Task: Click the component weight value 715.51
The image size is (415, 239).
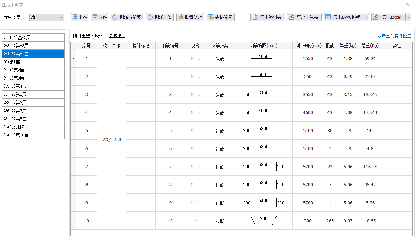Action: [x=117, y=36]
